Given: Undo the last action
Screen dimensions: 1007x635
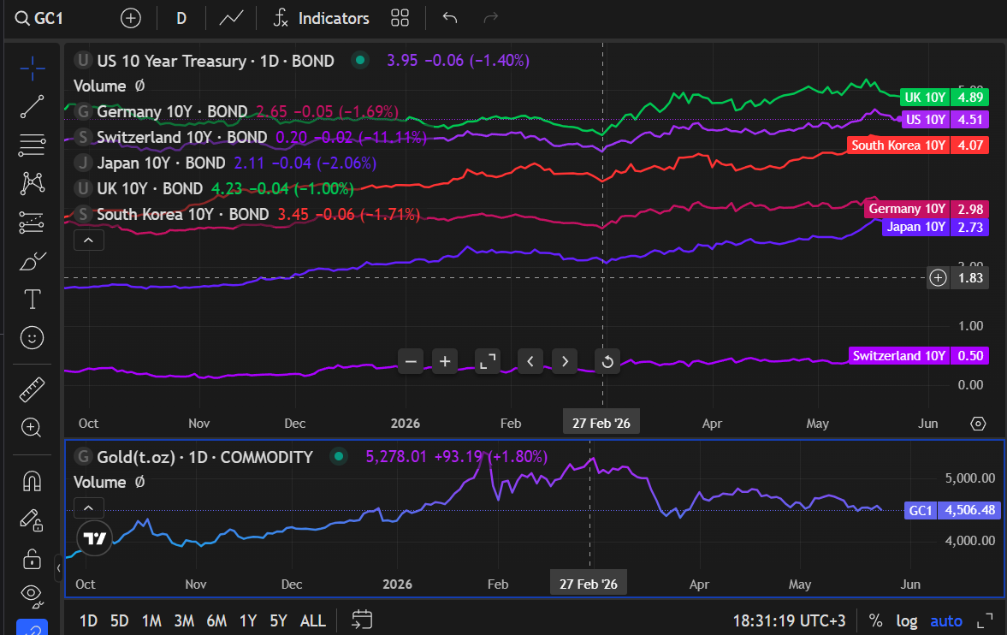Looking at the screenshot, I should tap(449, 18).
